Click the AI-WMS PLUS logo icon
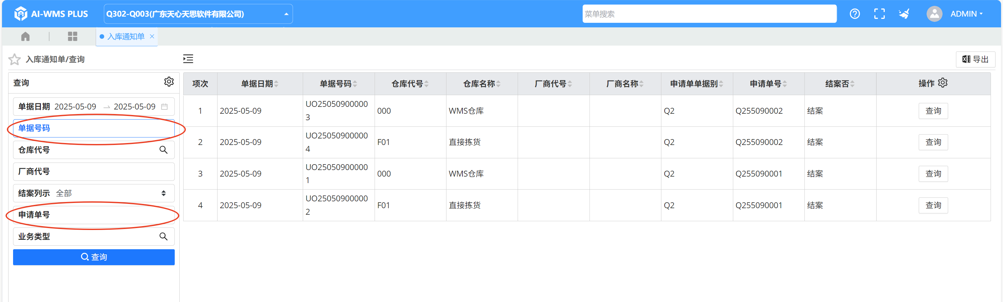 click(20, 14)
